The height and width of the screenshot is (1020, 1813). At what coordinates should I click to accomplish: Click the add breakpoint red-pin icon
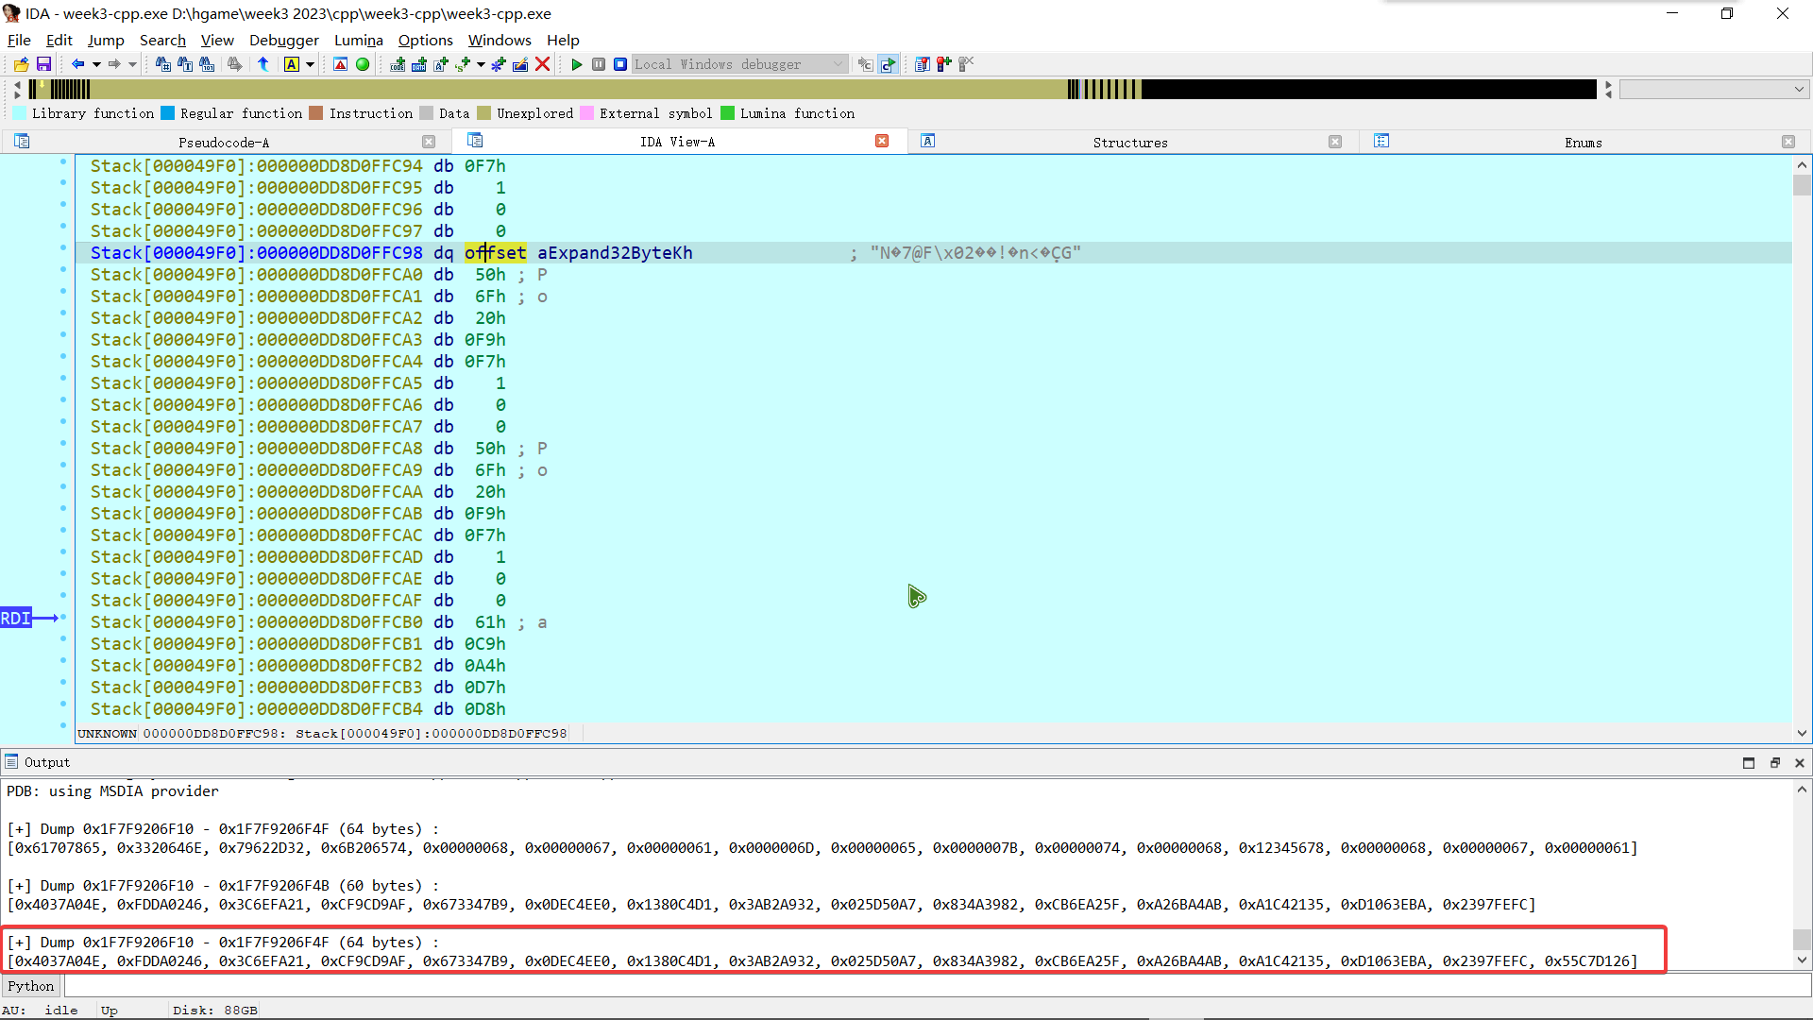click(x=944, y=64)
